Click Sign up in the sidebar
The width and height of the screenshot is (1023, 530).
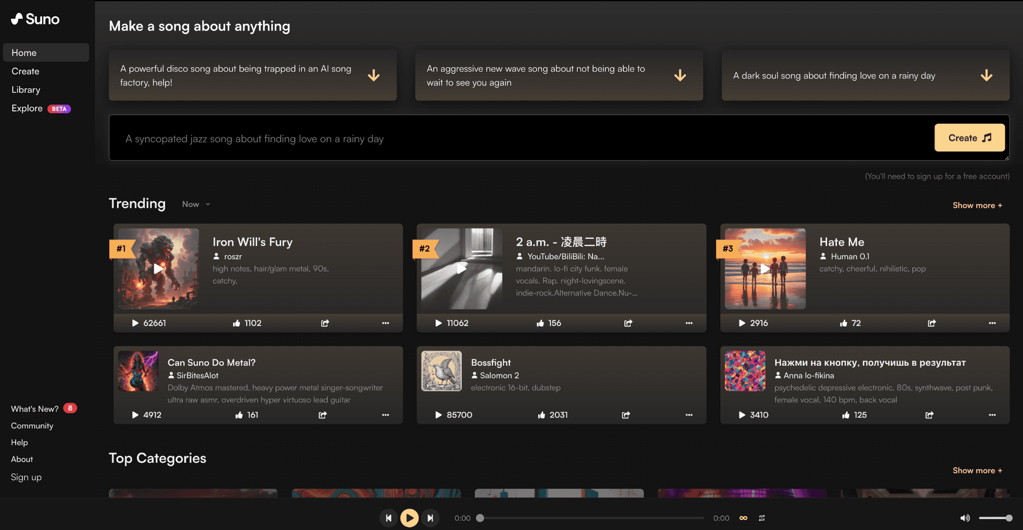pyautogui.click(x=26, y=477)
